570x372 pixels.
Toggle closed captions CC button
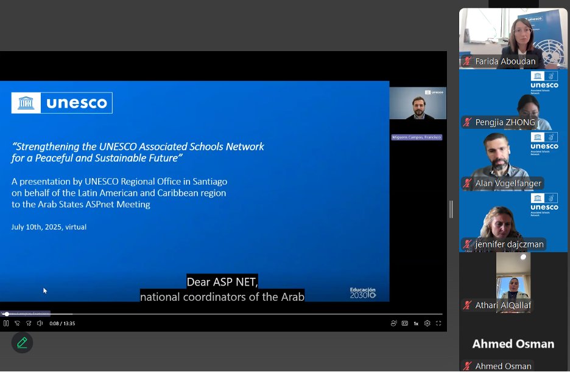[x=405, y=323]
